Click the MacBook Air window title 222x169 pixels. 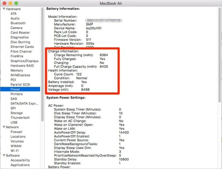(x=111, y=3)
